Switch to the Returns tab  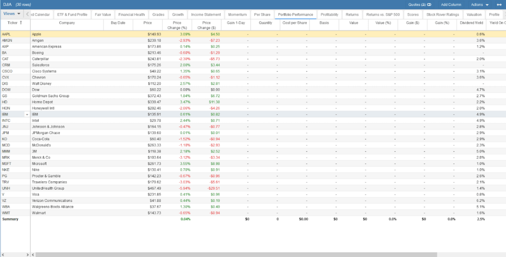352,14
